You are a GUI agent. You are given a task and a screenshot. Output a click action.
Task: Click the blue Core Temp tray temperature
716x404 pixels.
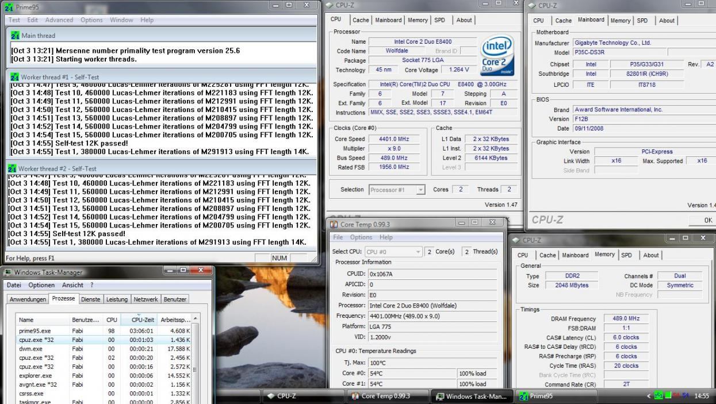point(686,397)
